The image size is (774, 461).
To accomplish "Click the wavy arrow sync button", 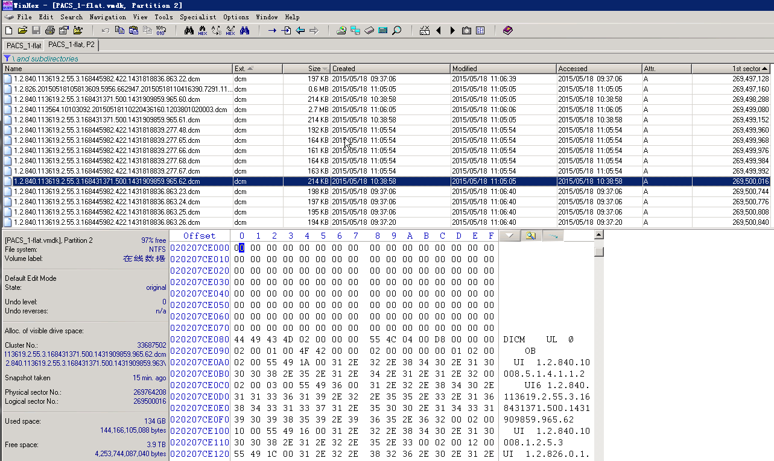I will 552,236.
